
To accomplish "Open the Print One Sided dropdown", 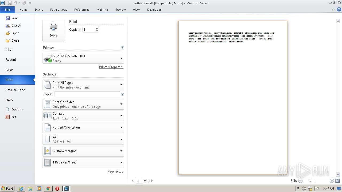I will coord(83,104).
